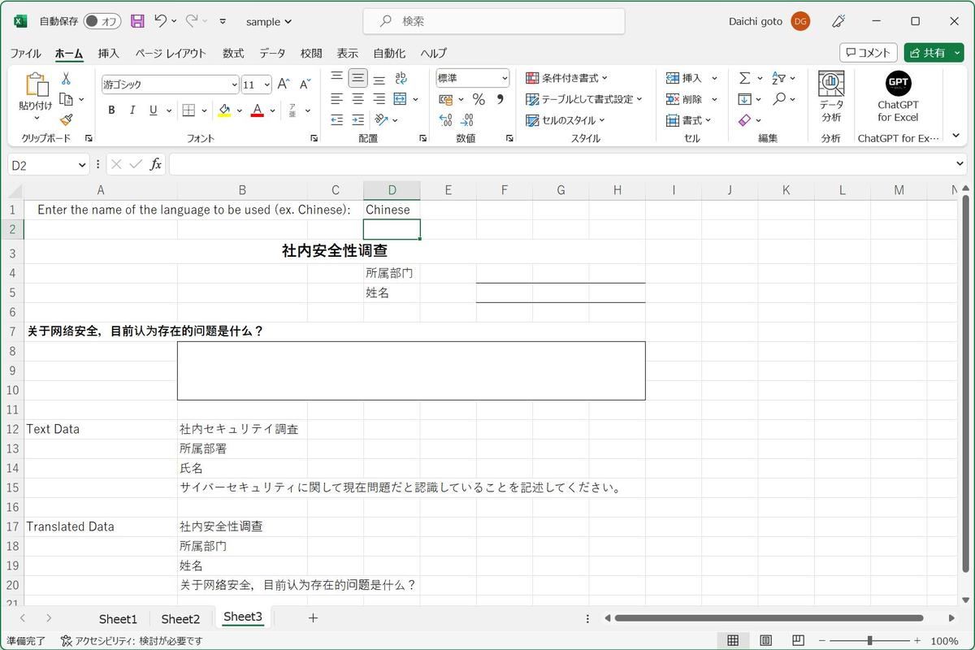This screenshot has height=650, width=975.
Task: Apply red font color swatch
Action: [258, 110]
